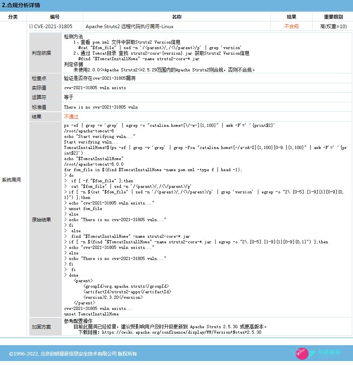Image resolution: width=353 pixels, height=365 pixels.
Task: Click the 标准值 row label
Action: (39, 107)
